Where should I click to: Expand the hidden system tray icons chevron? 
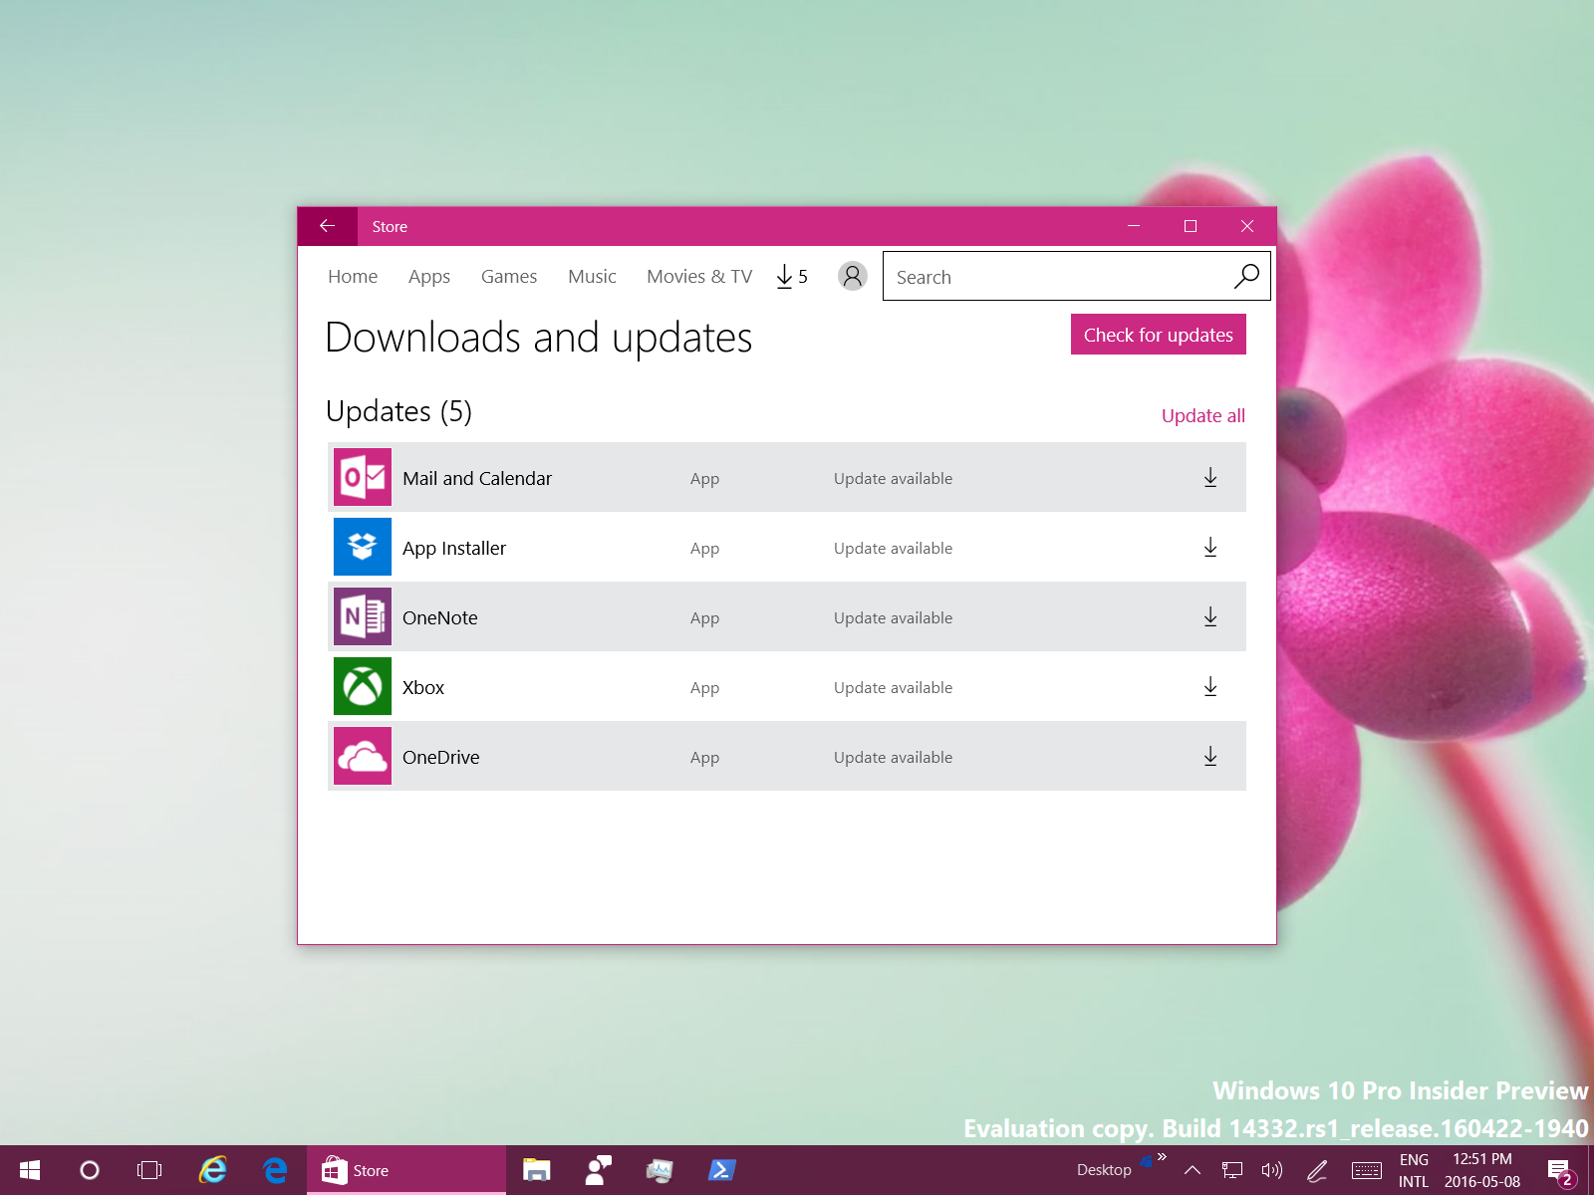coord(1192,1170)
